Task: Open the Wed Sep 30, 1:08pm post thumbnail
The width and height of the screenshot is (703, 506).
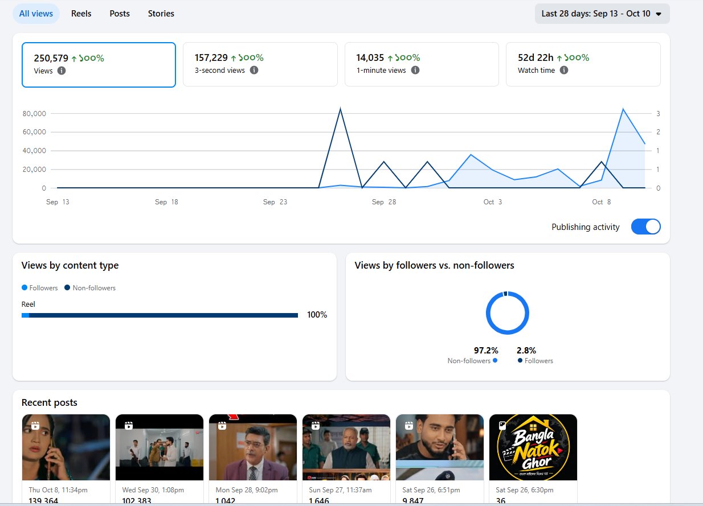Action: coord(160,447)
